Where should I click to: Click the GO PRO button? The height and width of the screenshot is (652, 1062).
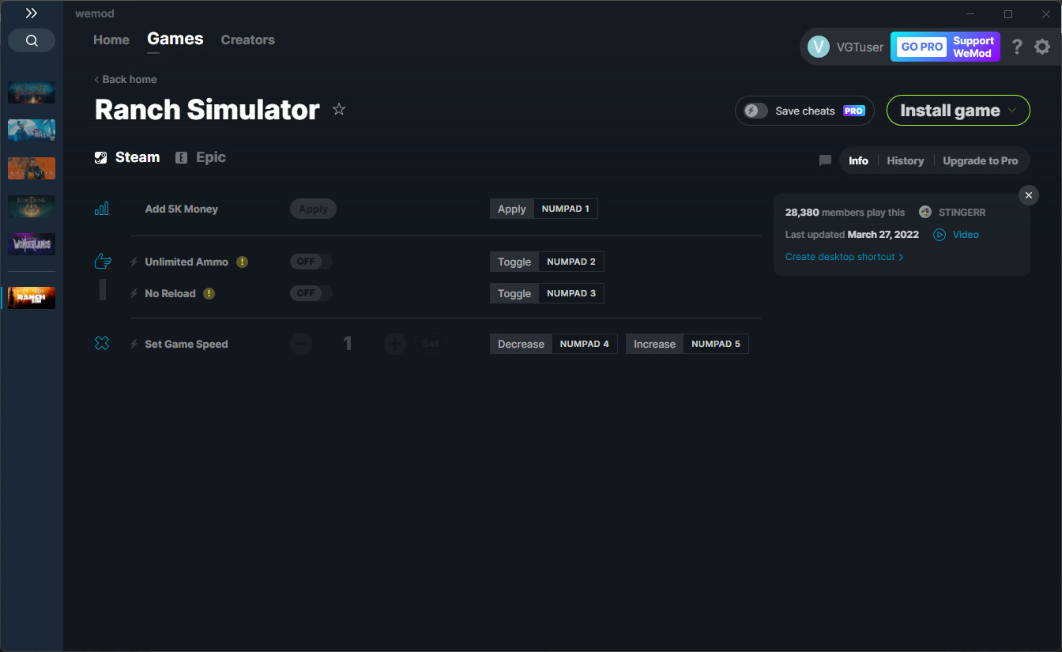point(922,47)
